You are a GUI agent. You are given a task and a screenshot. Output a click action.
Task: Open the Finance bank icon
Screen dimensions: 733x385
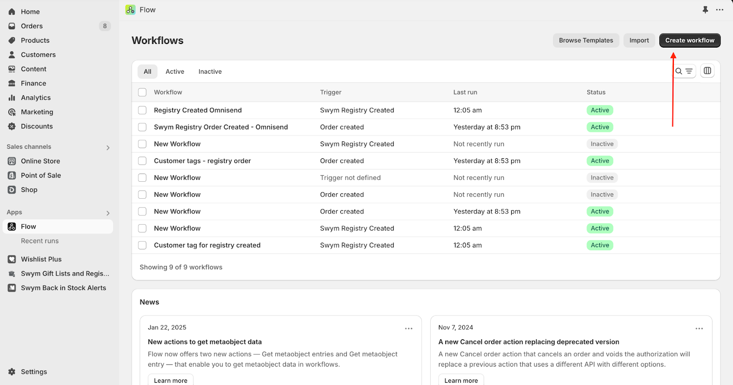pyautogui.click(x=12, y=83)
